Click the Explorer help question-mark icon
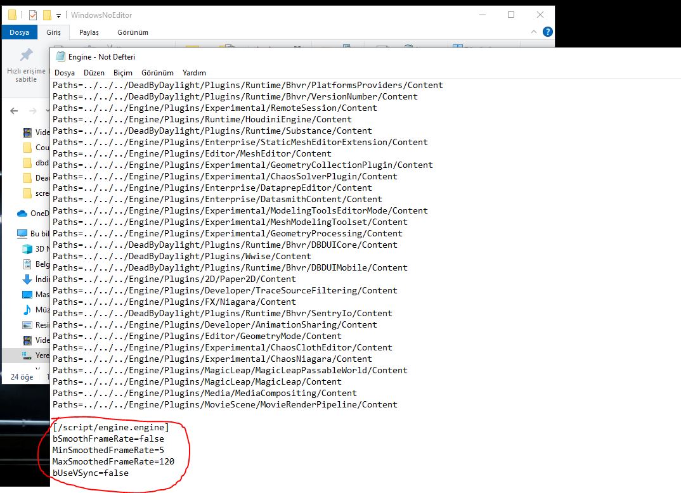This screenshot has height=493, width=681. click(548, 32)
